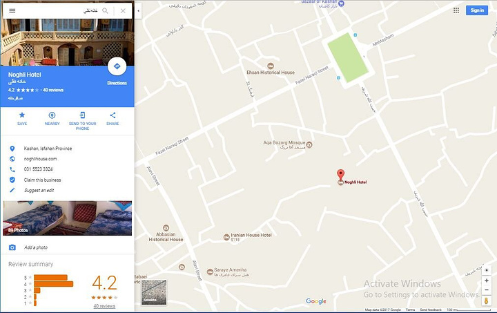Share this place
The height and width of the screenshot is (313, 497).
point(113,115)
